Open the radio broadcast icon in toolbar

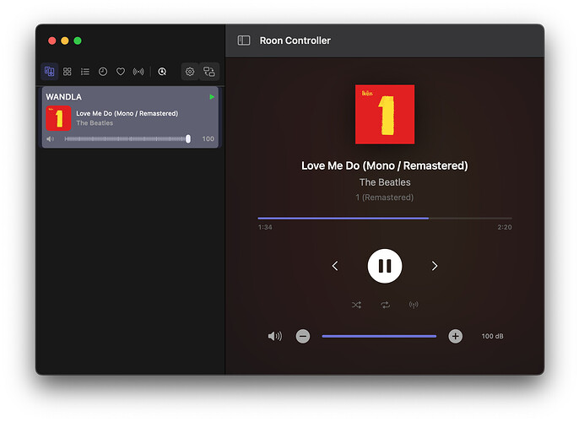tap(138, 72)
